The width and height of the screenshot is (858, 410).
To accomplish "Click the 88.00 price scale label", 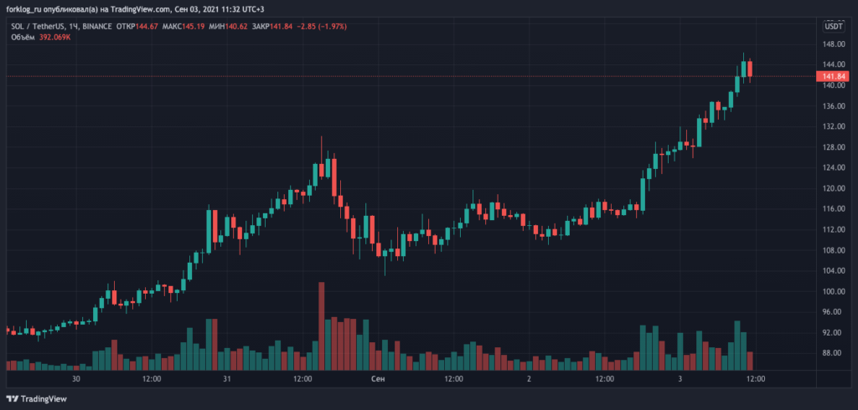I will point(832,353).
